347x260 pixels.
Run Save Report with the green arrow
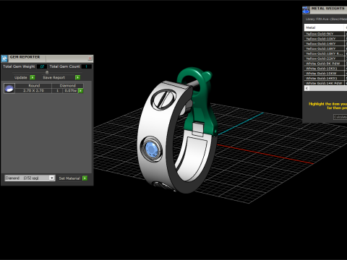[x=77, y=77]
